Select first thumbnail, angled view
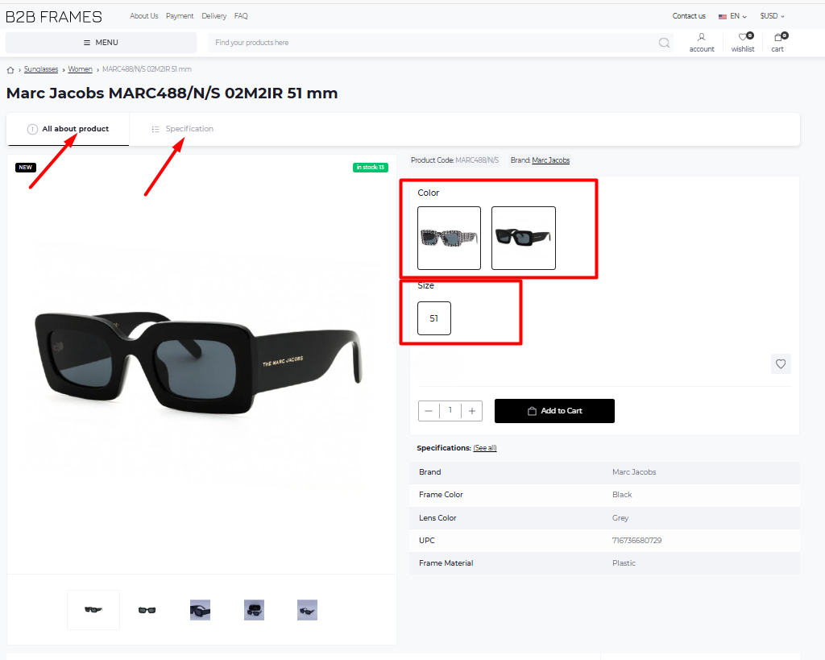The width and height of the screenshot is (825, 660). coord(93,610)
